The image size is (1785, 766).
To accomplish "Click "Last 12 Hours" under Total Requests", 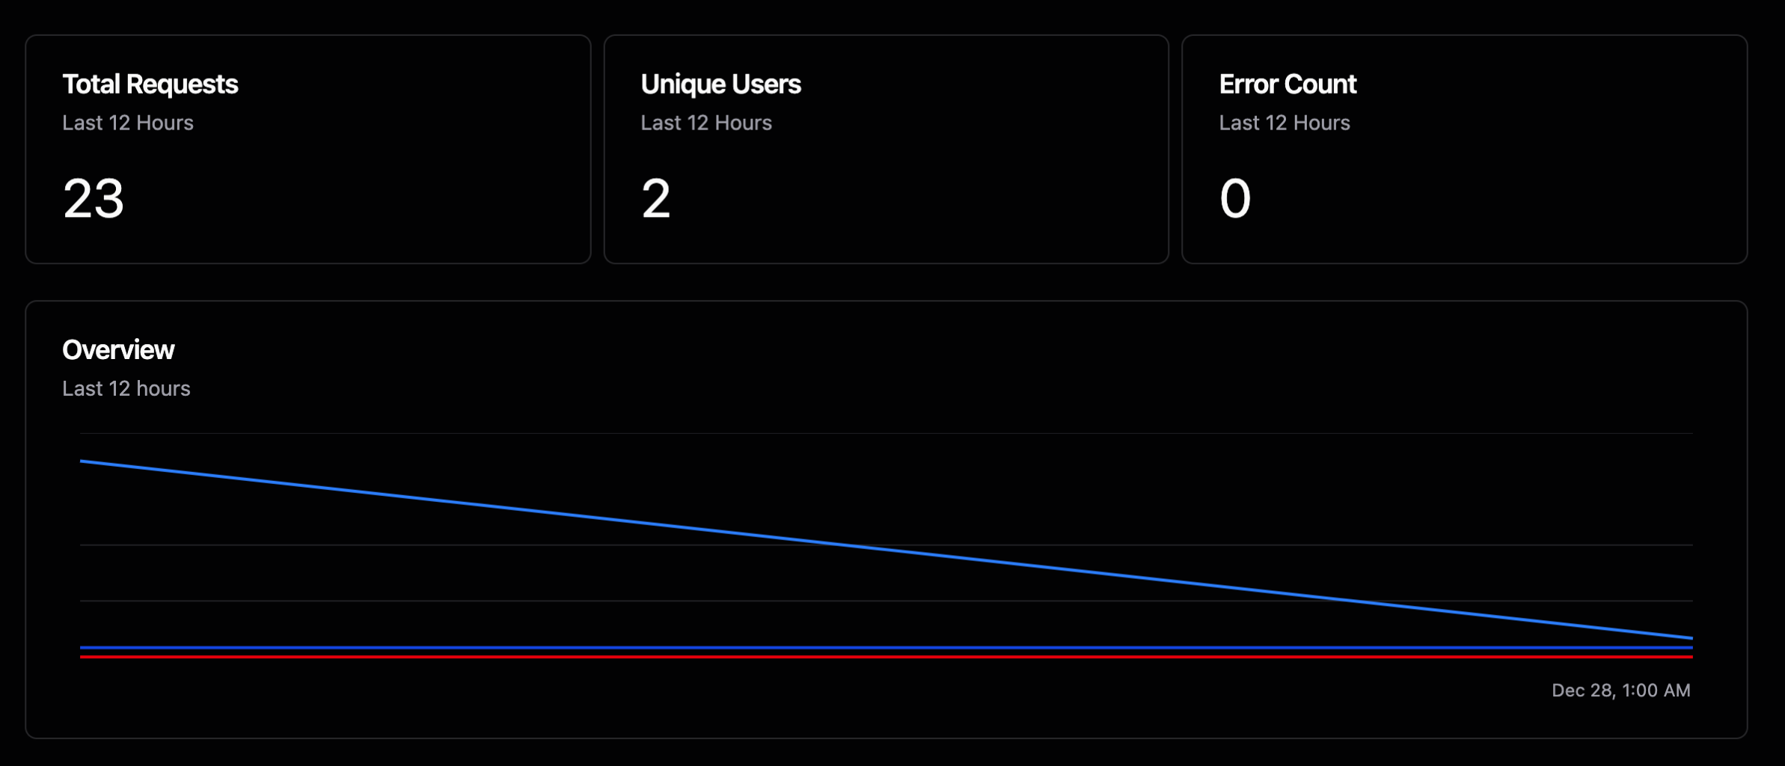I will [127, 123].
